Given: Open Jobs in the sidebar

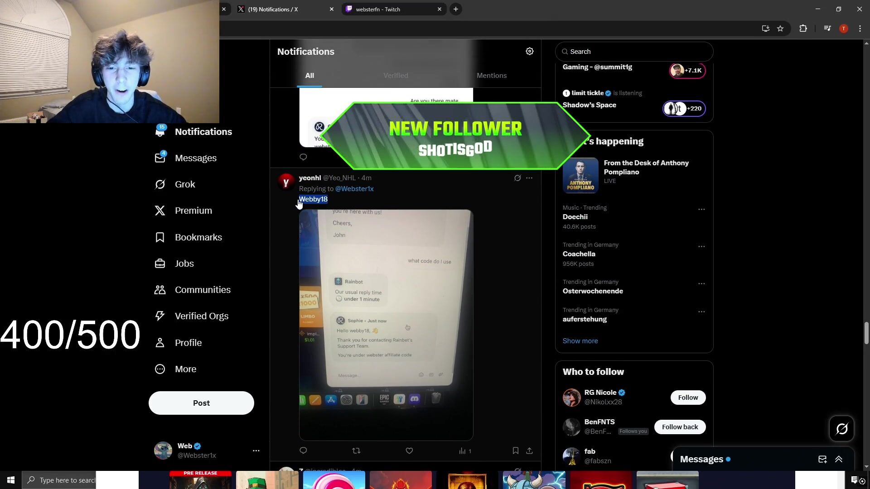Looking at the screenshot, I should tap(174, 264).
